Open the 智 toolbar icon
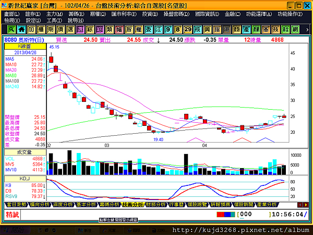 point(129,30)
